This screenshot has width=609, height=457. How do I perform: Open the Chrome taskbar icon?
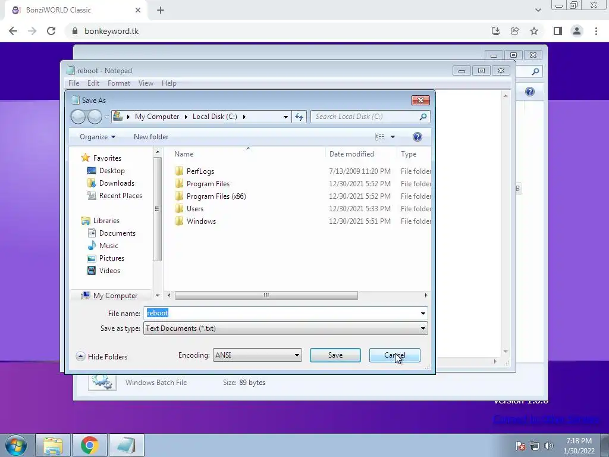(x=90, y=445)
